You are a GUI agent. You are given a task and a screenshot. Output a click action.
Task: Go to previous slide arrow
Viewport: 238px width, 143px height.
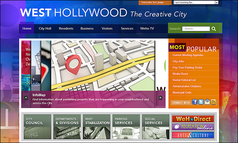click(26, 98)
